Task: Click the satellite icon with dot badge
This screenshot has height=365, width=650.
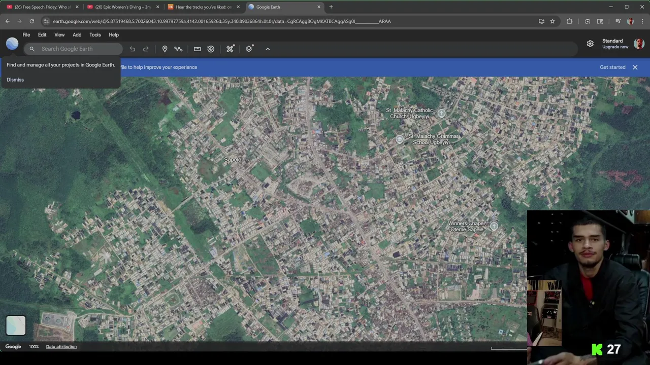Action: (231, 49)
